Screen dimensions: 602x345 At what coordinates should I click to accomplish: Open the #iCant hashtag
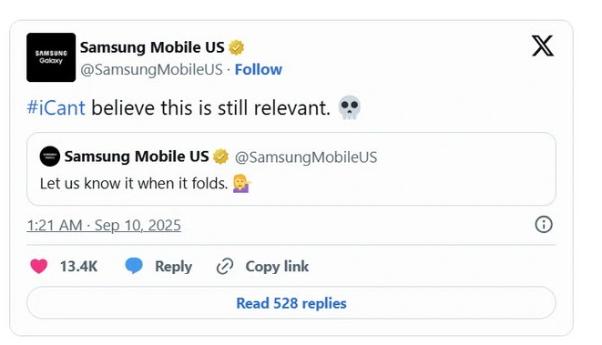point(56,107)
